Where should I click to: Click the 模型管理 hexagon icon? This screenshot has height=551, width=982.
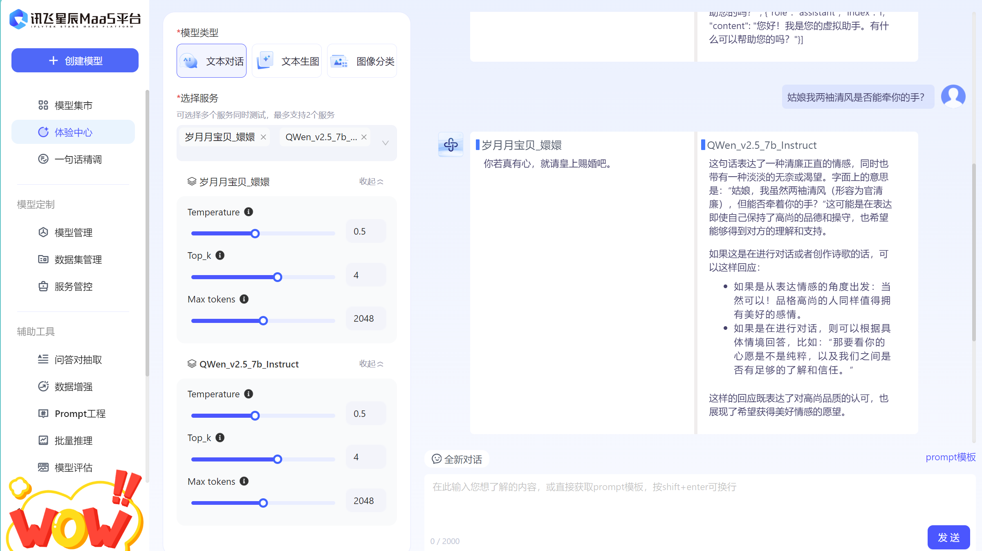click(43, 232)
